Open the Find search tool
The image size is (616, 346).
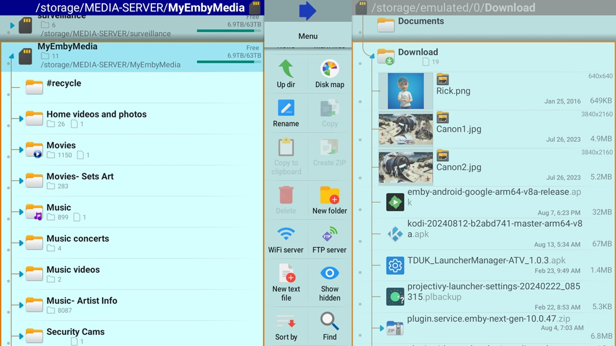[x=329, y=321]
